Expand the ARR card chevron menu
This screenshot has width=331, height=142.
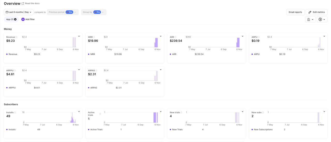(243, 36)
